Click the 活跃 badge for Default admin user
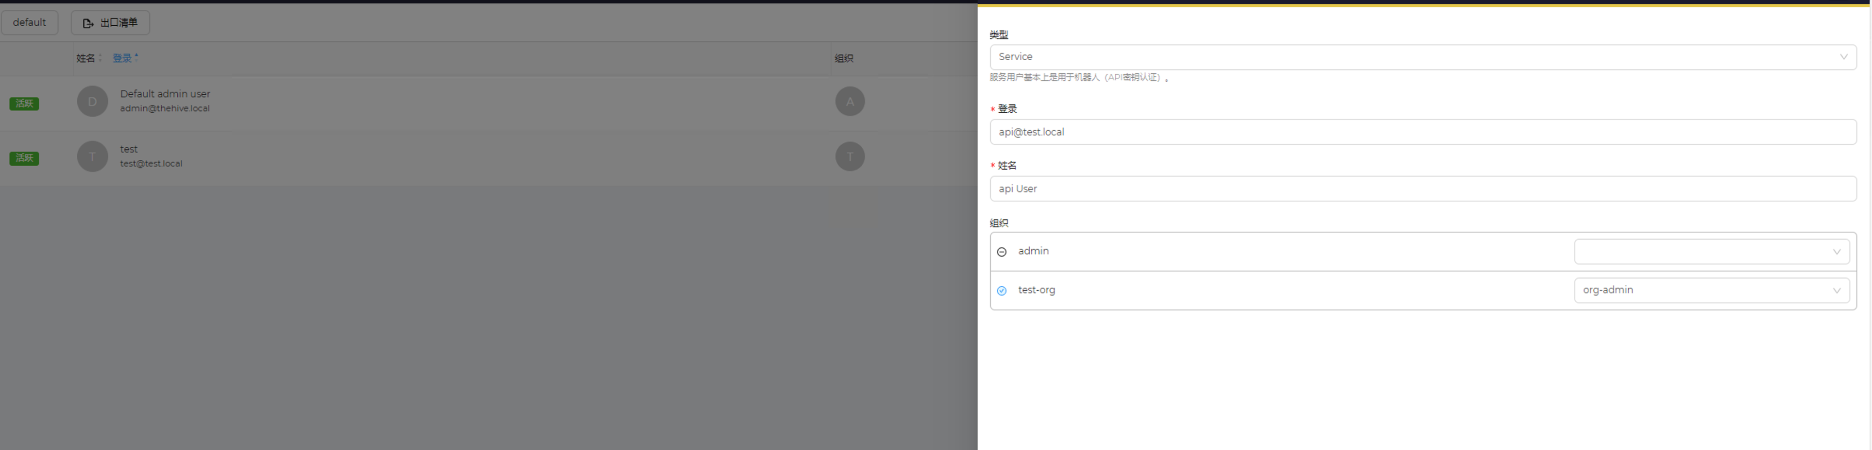This screenshot has width=1872, height=450. click(x=24, y=103)
